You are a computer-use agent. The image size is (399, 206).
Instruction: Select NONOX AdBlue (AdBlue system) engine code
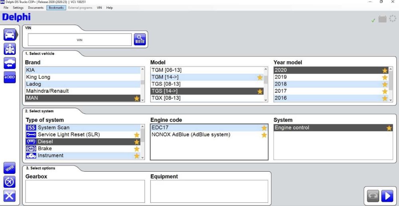click(x=209, y=135)
